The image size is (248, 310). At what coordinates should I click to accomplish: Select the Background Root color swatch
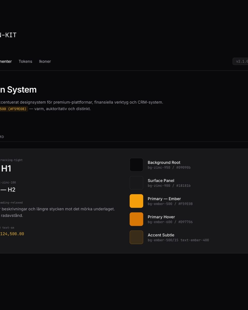136,165
